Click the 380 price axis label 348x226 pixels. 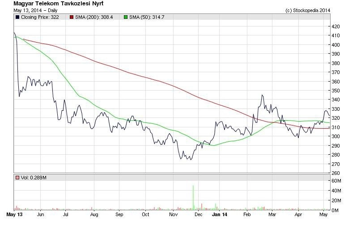click(x=335, y=63)
